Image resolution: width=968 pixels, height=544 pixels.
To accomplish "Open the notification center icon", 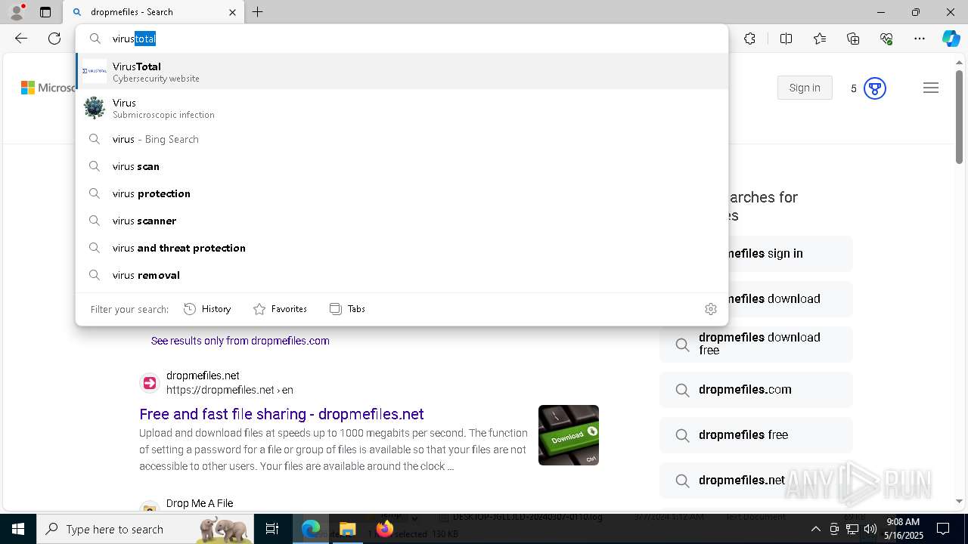I will click(943, 529).
